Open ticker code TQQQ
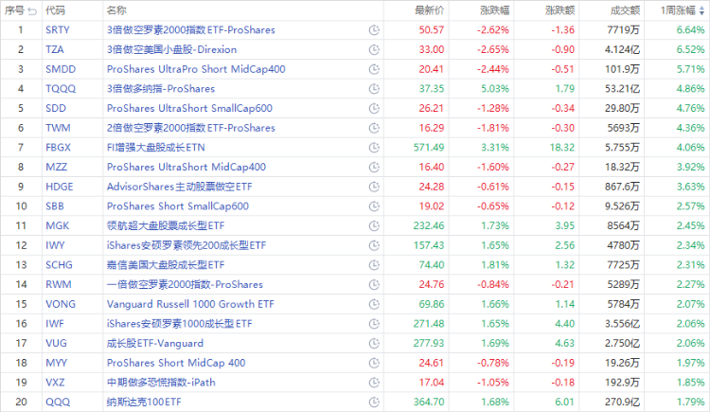The width and height of the screenshot is (710, 412). tap(61, 88)
